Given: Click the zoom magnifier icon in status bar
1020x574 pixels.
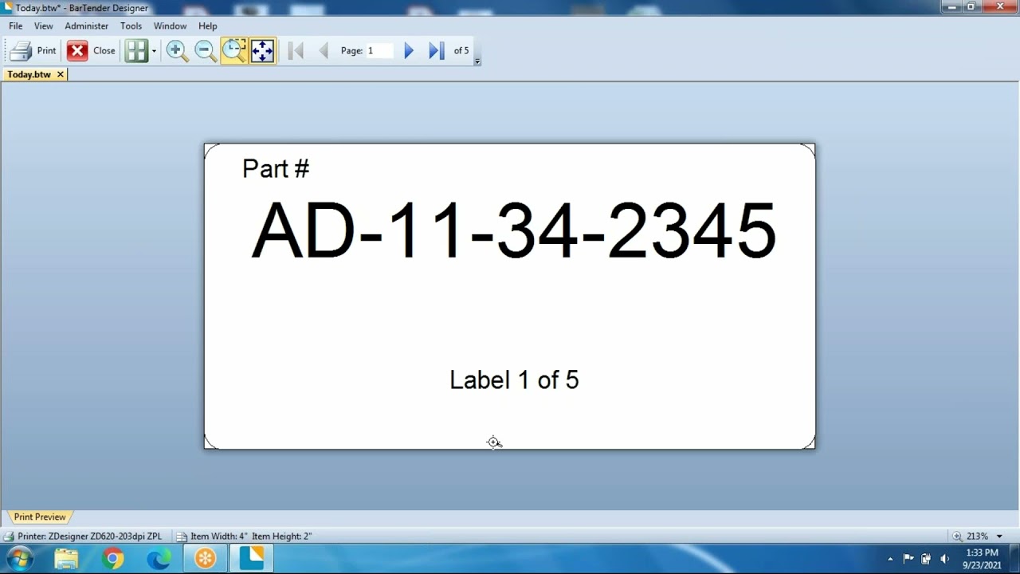Looking at the screenshot, I should coord(957,537).
